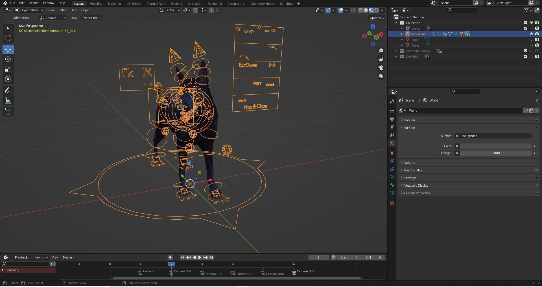Play the animation forward
This screenshot has width=542, height=287.
200,257
